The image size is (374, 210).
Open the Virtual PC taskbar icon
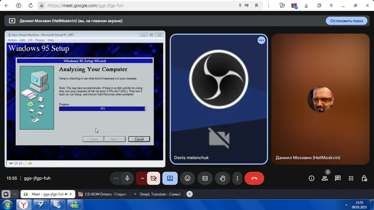(x=57, y=205)
